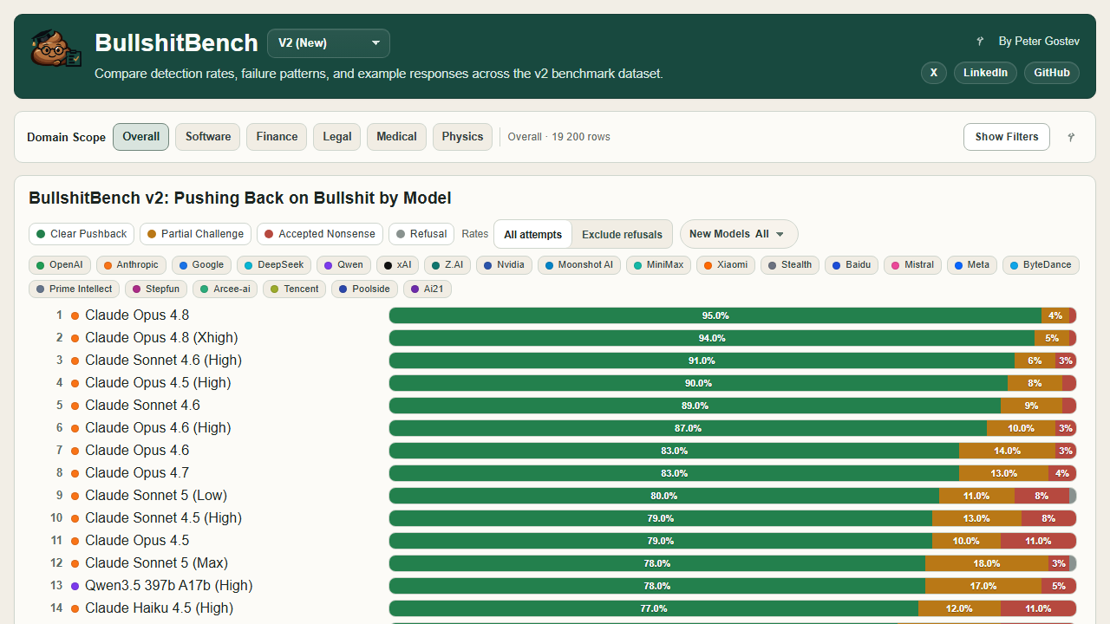Choose the Physics domain tab
This screenshot has height=624, width=1110.
coord(463,137)
